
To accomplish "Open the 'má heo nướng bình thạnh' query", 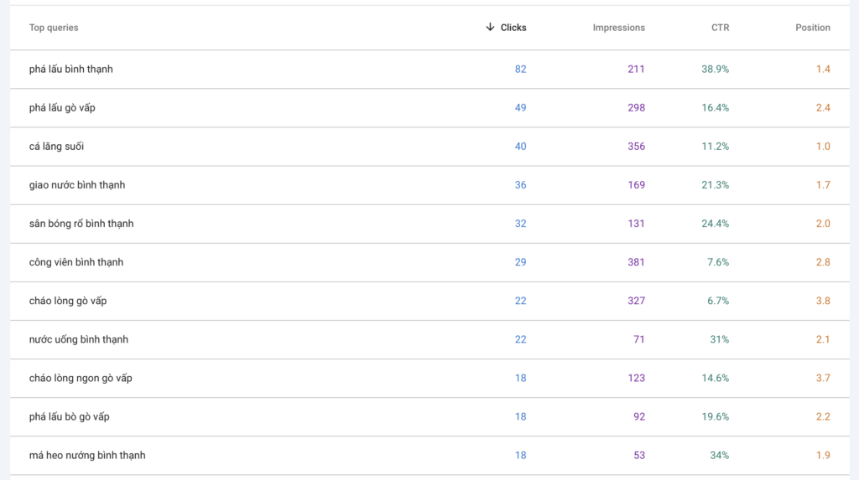I will (87, 455).
